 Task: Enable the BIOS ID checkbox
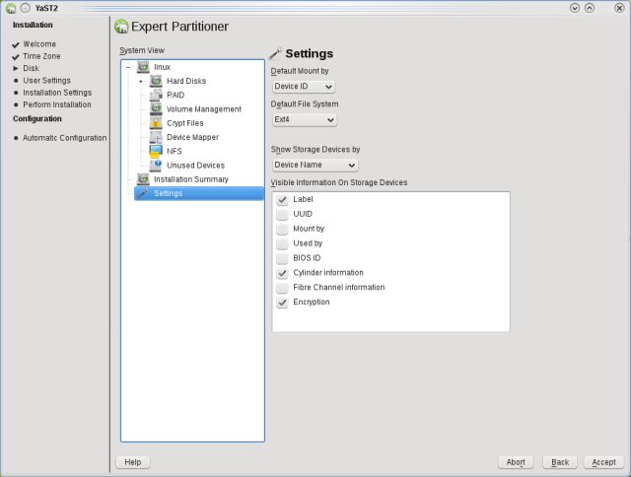283,258
